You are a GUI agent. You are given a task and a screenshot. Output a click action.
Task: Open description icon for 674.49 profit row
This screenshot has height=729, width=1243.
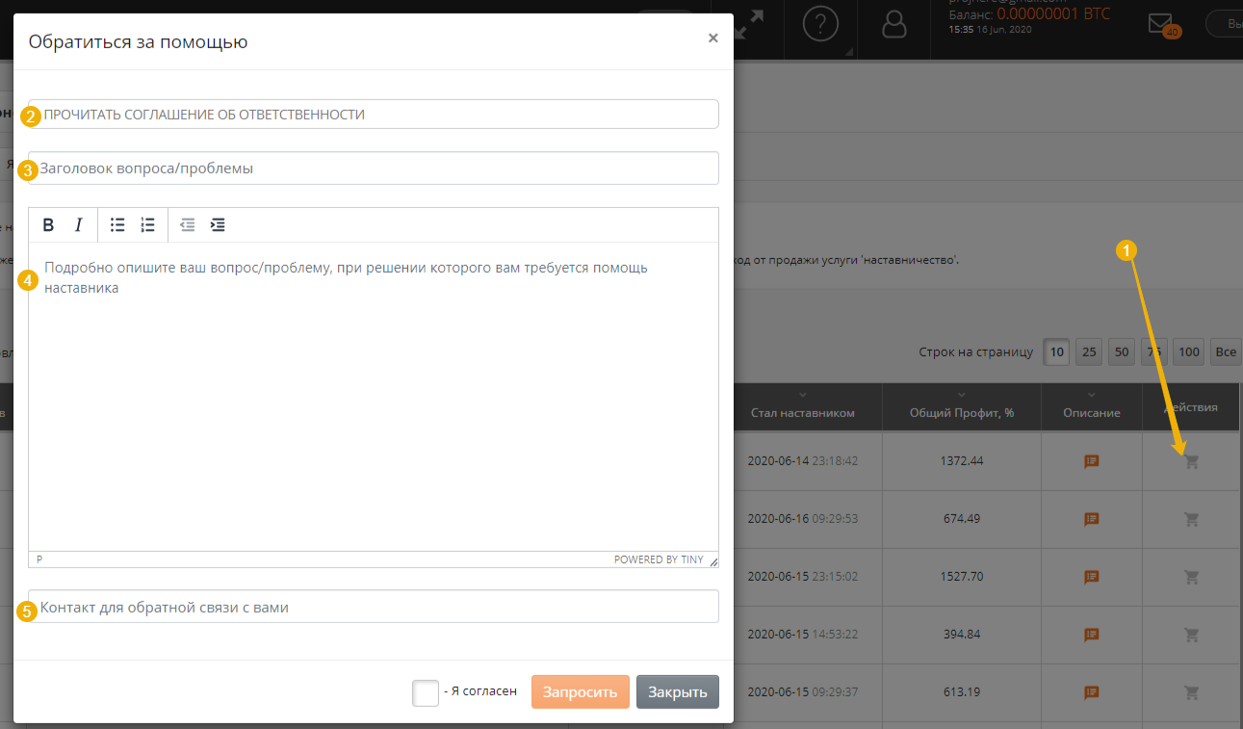[1091, 519]
